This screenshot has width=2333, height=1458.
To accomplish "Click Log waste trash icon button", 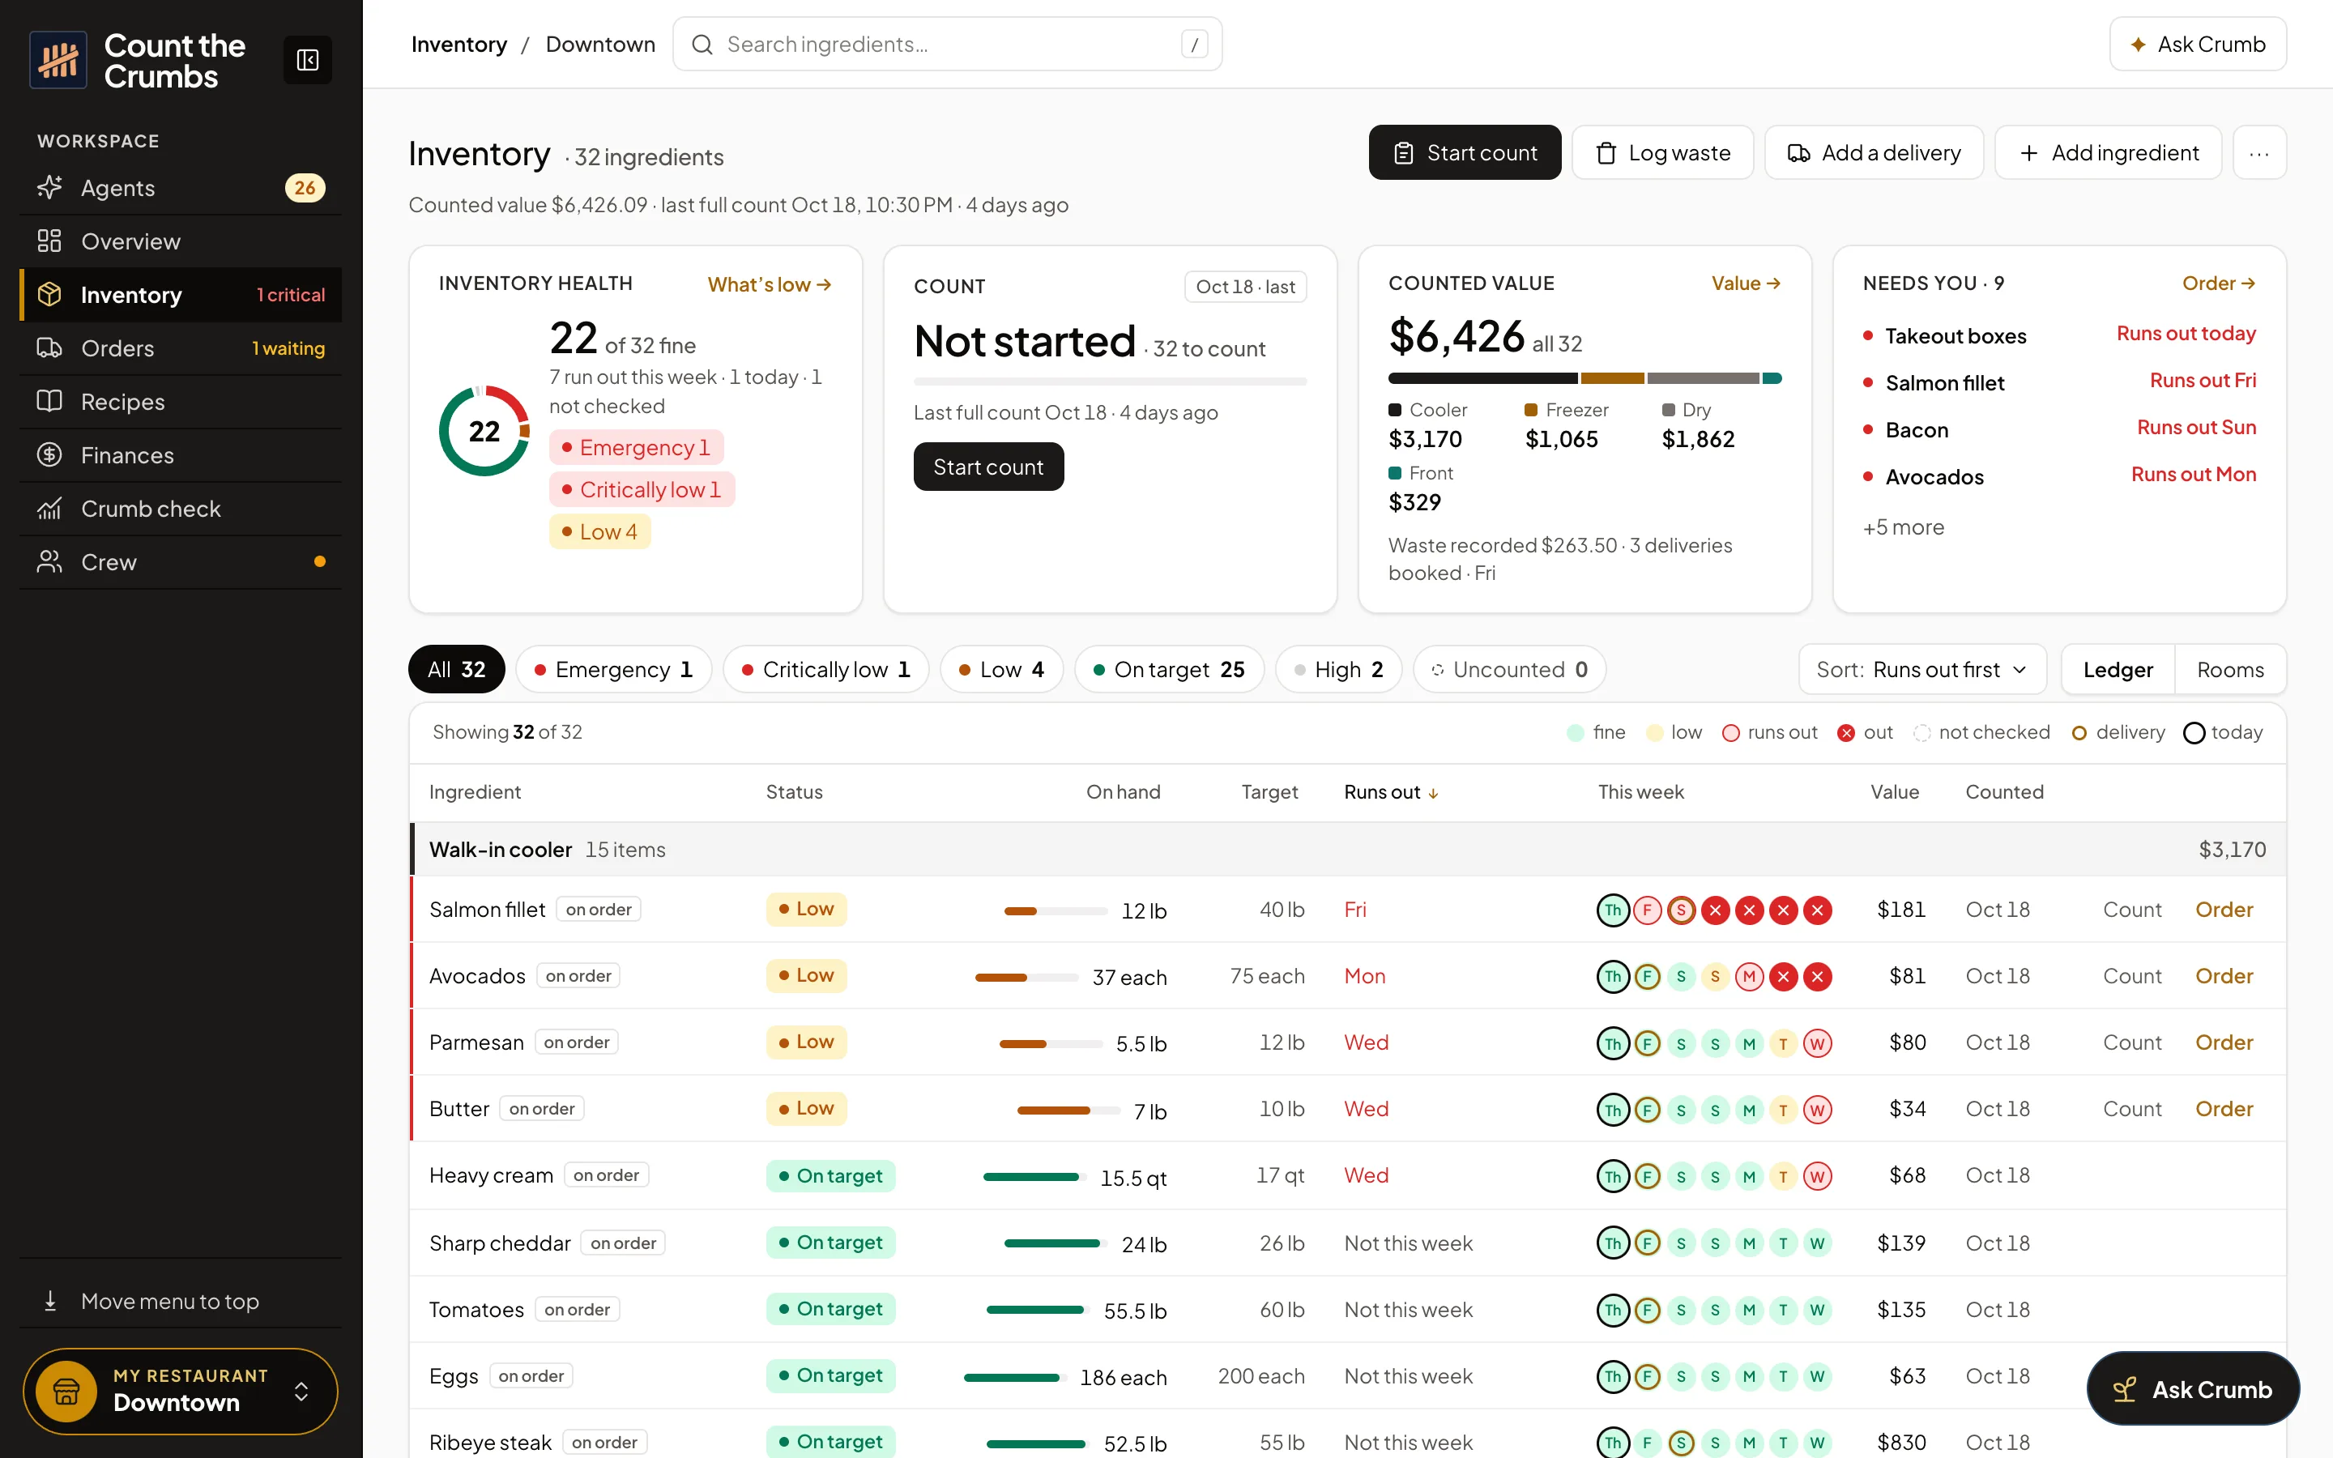I will tap(1662, 152).
